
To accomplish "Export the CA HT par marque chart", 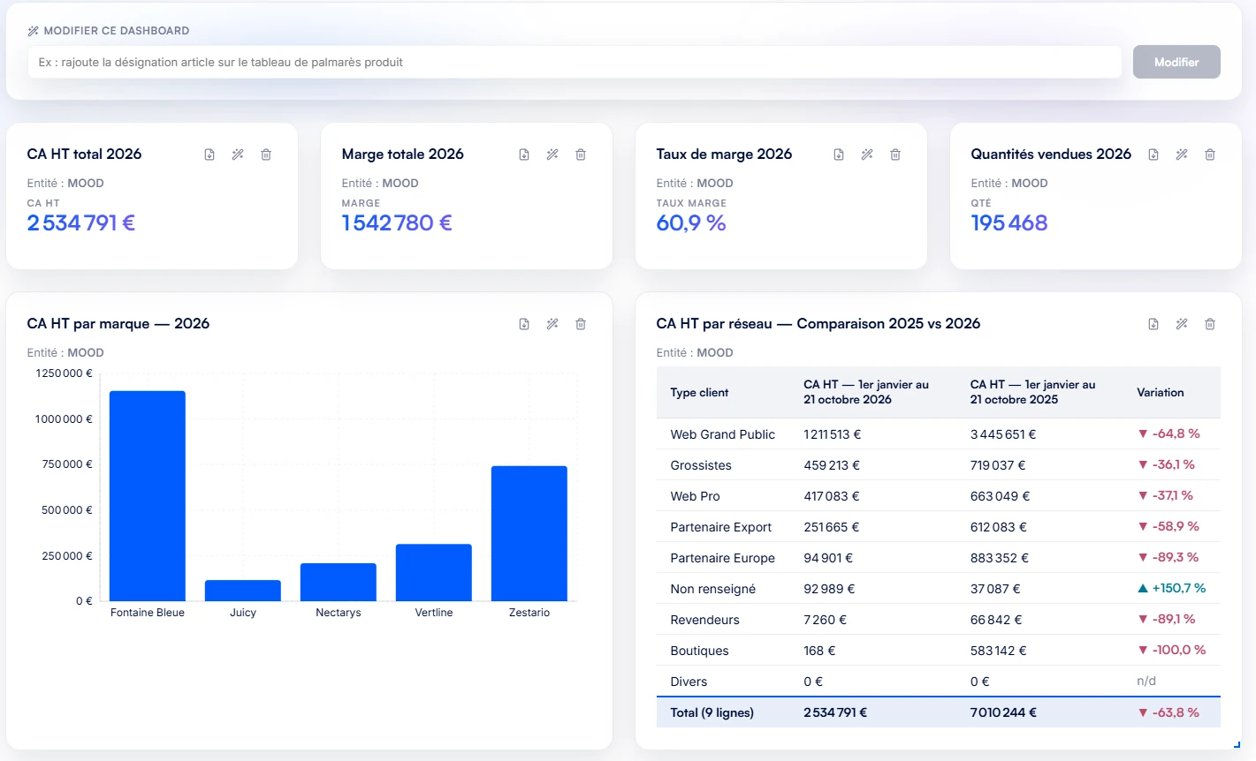I will click(524, 324).
